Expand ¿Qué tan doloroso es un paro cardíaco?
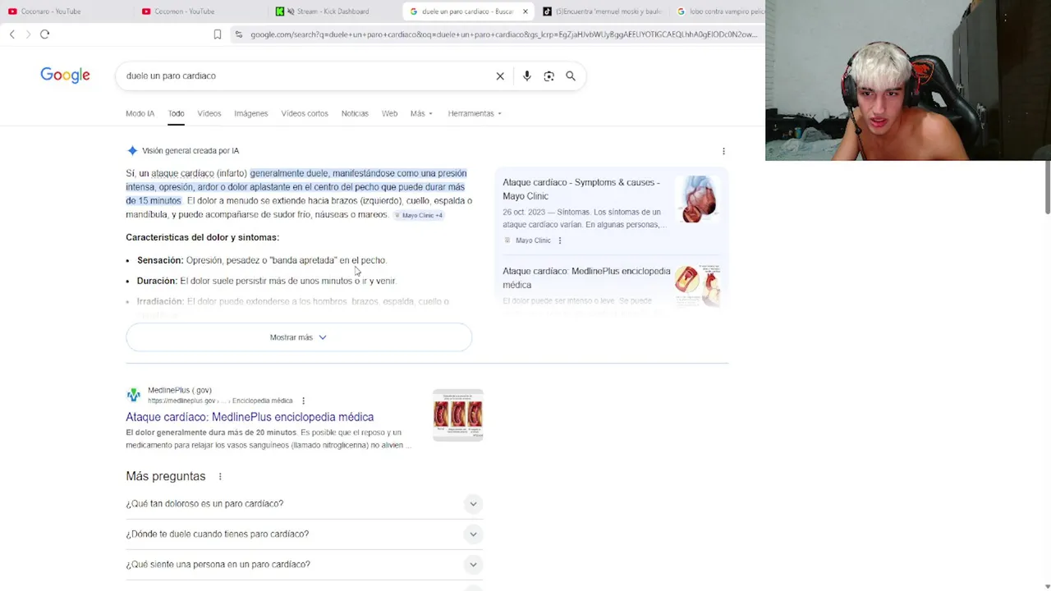Image resolution: width=1051 pixels, height=591 pixels. click(305, 504)
